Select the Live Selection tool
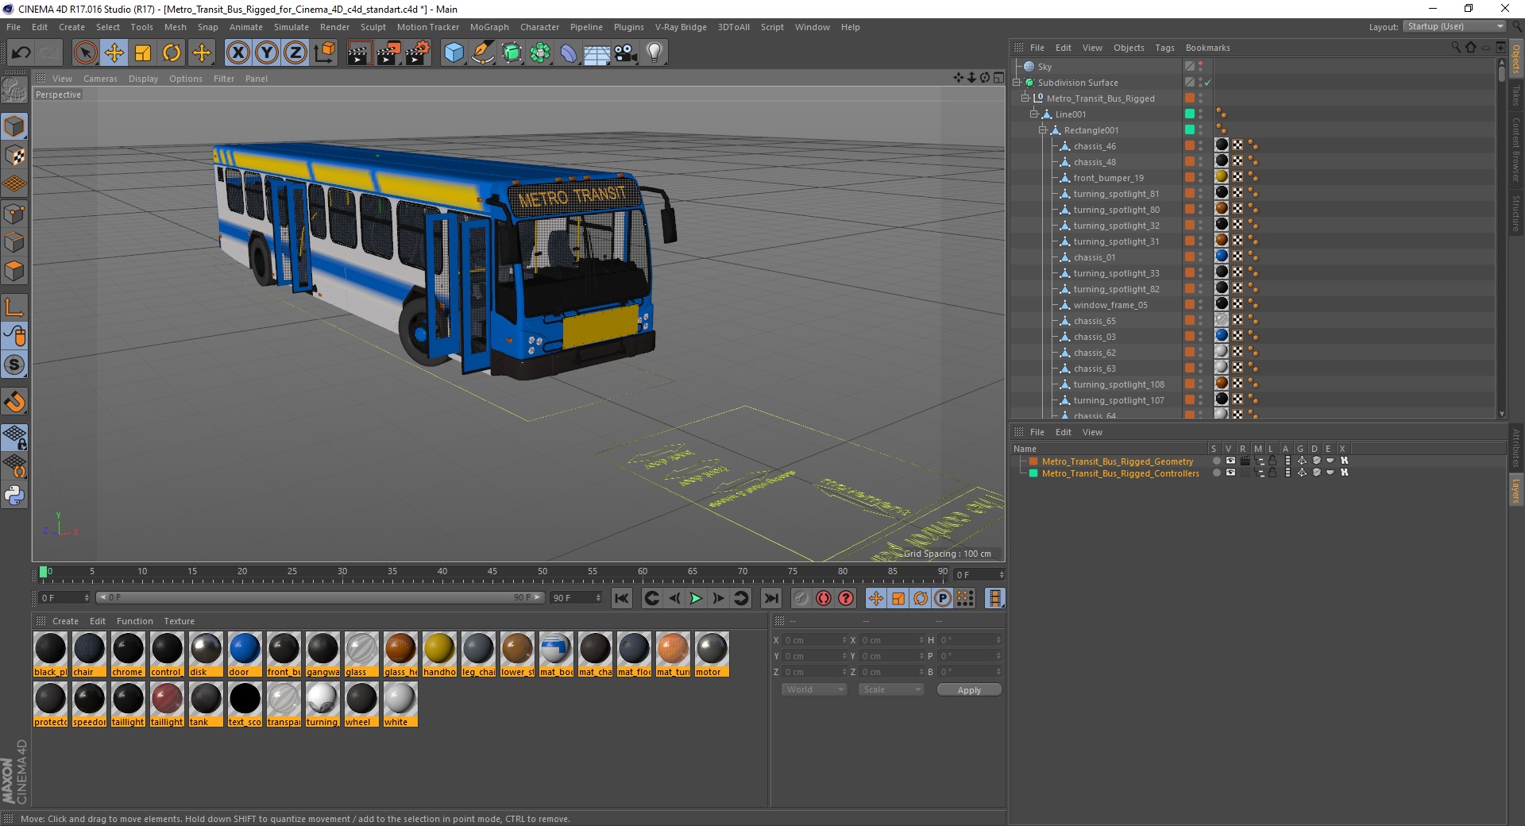Viewport: 1525px width, 826px height. pyautogui.click(x=85, y=53)
